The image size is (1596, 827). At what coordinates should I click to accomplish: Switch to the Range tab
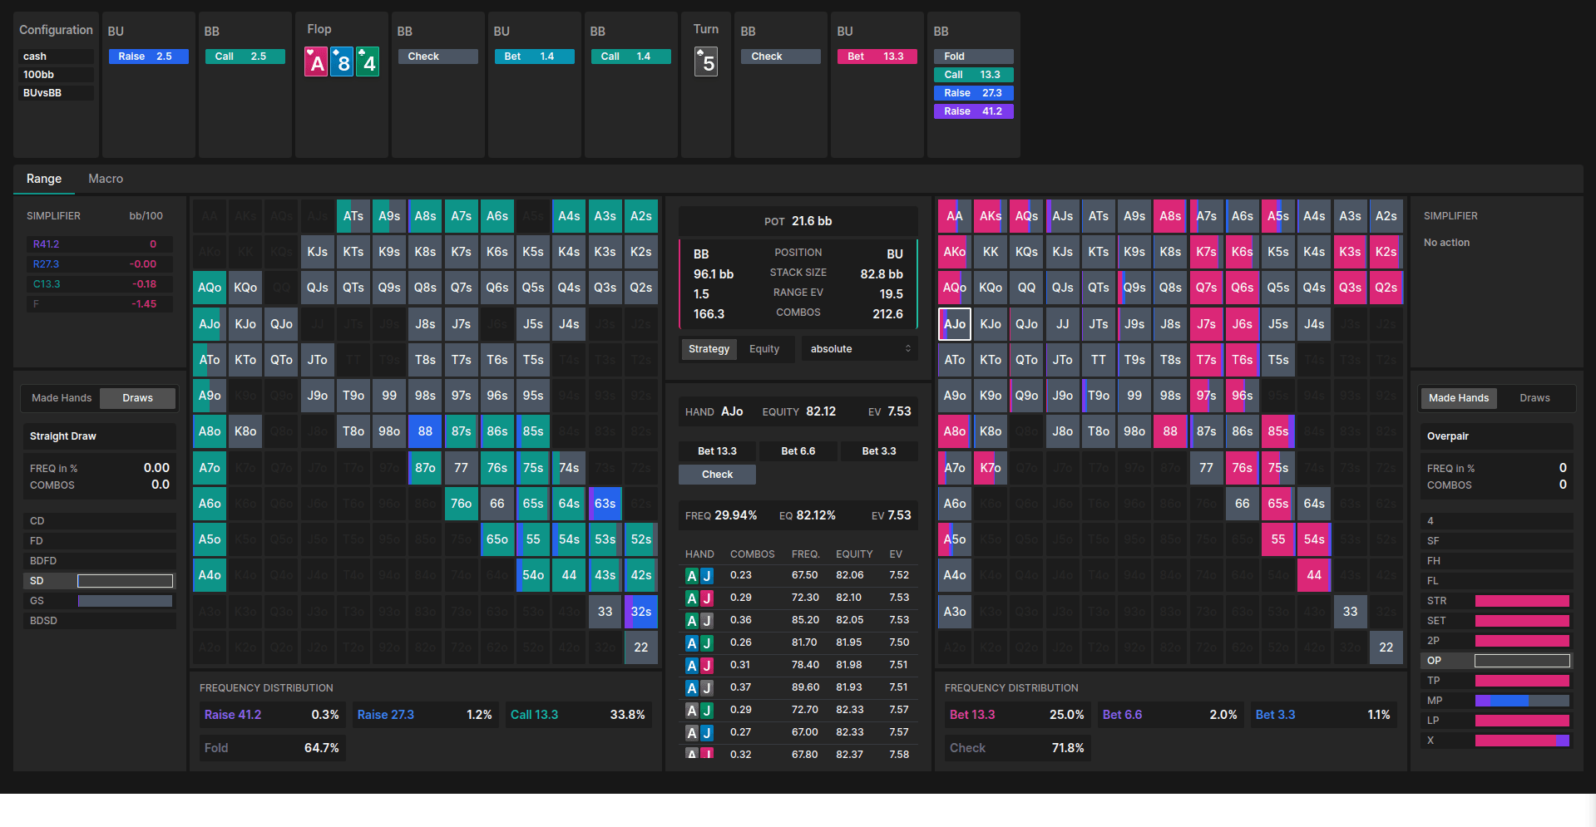44,179
